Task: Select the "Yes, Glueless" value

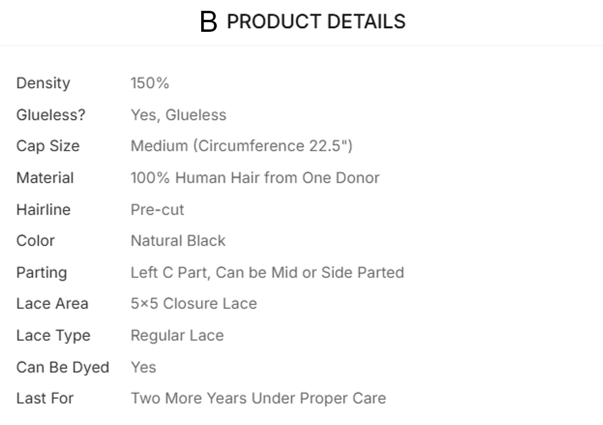Action: 178,115
